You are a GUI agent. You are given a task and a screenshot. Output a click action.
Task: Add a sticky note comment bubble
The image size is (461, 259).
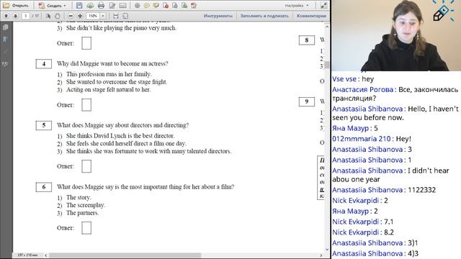(x=146, y=5)
